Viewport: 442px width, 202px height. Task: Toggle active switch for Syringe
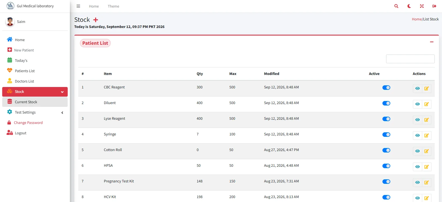[x=386, y=135]
